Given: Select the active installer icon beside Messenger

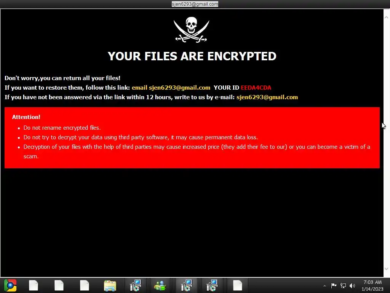Looking at the screenshot, I should click(x=186, y=285).
